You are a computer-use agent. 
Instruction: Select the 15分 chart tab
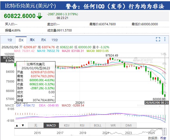click(55, 40)
